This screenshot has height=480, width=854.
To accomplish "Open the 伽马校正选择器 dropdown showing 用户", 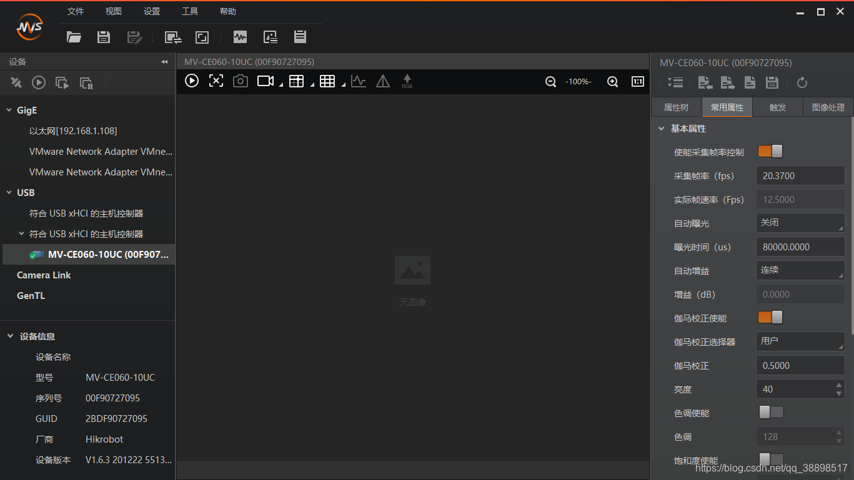I will (800, 341).
